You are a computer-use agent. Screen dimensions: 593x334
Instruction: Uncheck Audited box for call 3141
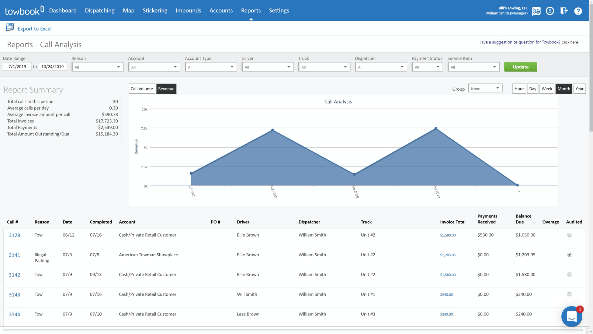(569, 255)
